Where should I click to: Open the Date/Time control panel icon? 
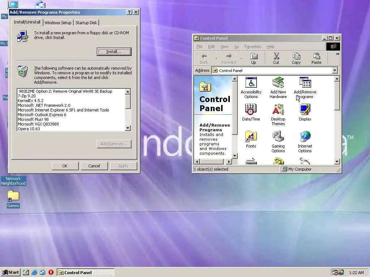[x=251, y=113]
